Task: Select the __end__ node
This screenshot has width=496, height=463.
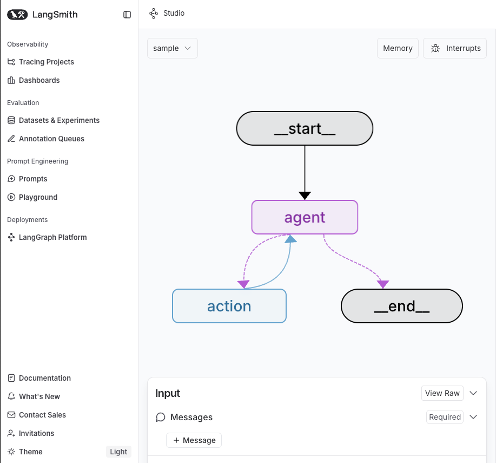Action: point(402,306)
